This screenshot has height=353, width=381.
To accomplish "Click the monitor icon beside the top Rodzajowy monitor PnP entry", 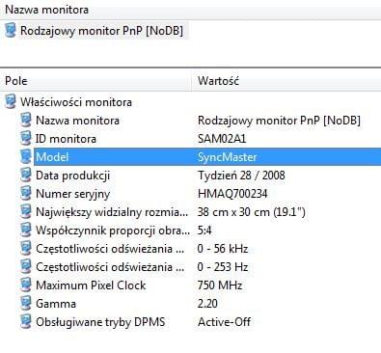I will pos(11,31).
